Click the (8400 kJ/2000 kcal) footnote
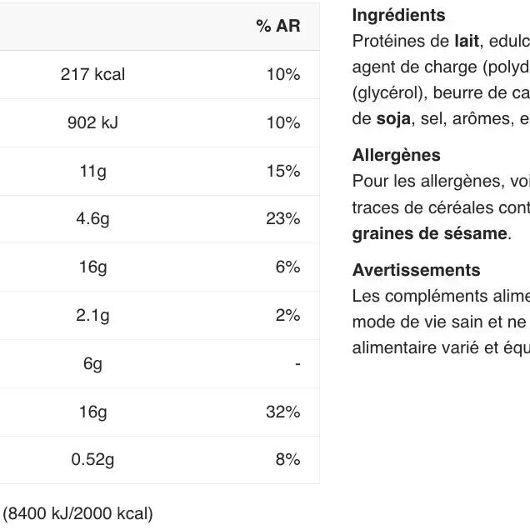 [77, 513]
